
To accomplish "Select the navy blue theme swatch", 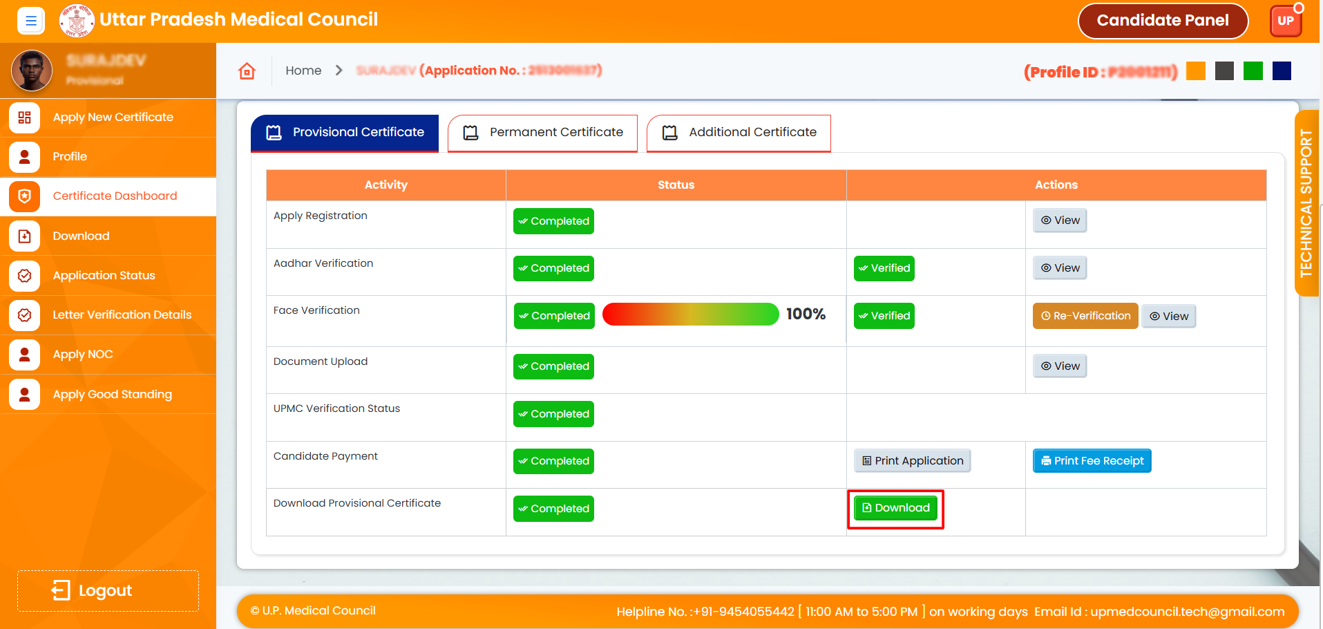I will pyautogui.click(x=1282, y=71).
